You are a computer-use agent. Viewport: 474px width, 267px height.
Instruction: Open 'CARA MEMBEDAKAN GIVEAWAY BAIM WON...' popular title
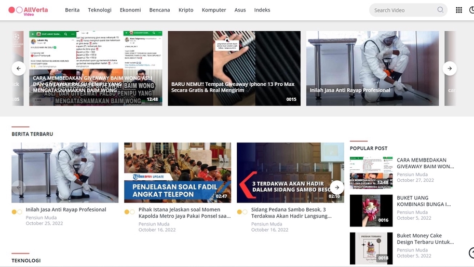click(x=425, y=163)
